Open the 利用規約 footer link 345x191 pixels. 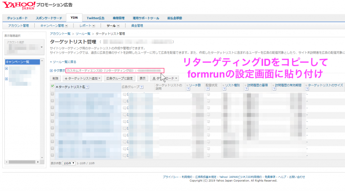click(x=187, y=177)
